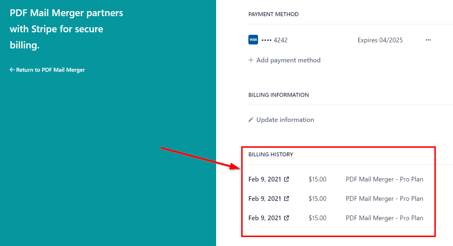Open external link icon on first Feb 9 invoice
The height and width of the screenshot is (246, 453).
(286, 179)
